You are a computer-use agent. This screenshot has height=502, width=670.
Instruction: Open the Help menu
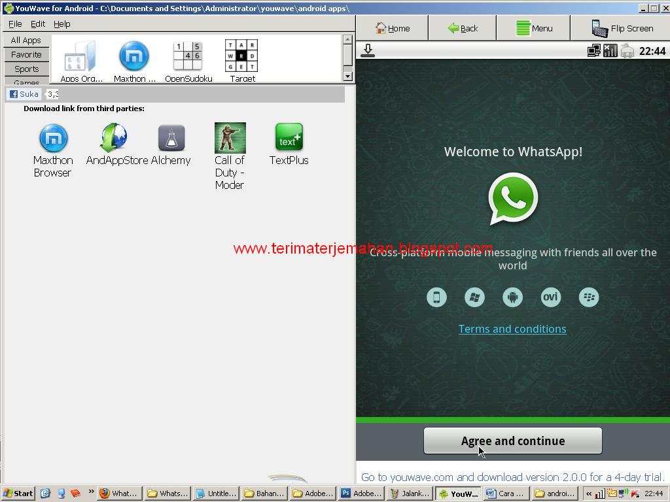click(x=62, y=24)
